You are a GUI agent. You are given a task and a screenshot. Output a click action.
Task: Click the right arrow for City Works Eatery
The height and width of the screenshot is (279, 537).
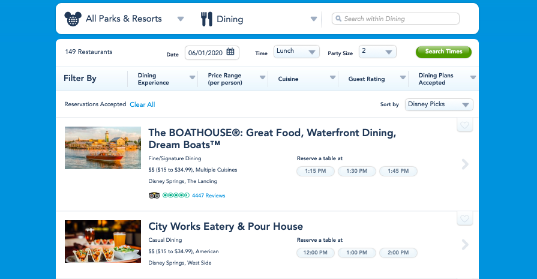(465, 244)
